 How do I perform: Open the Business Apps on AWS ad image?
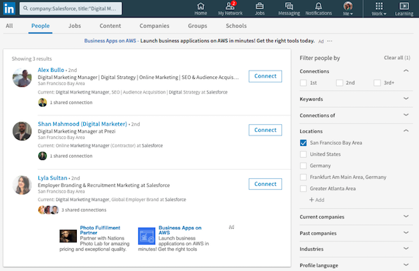point(147,236)
